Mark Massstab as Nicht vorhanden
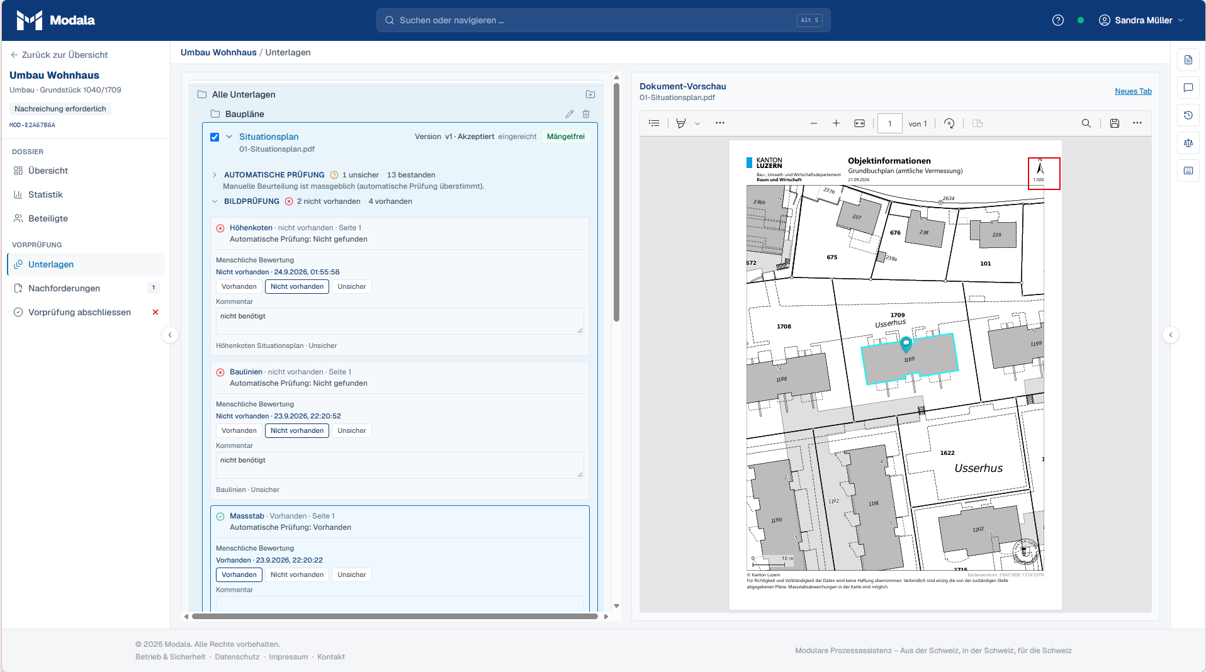Viewport: 1206px width, 672px height. click(x=297, y=575)
